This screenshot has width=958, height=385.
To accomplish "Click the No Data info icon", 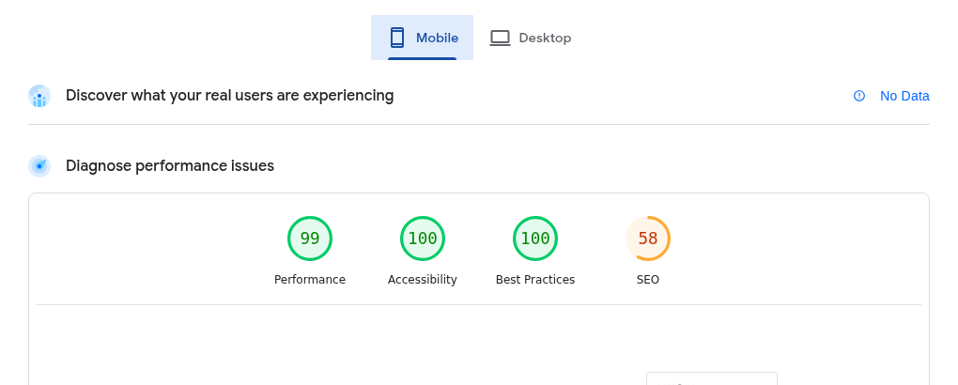I will [859, 96].
